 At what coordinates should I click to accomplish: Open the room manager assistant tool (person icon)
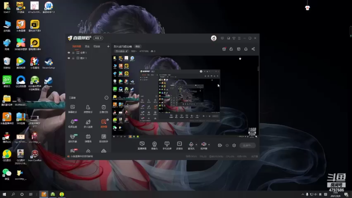pyautogui.click(x=88, y=109)
